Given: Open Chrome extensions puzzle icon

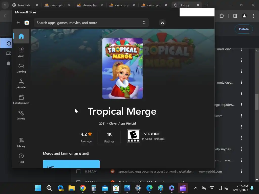Looking at the screenshot, I should 222,16.
